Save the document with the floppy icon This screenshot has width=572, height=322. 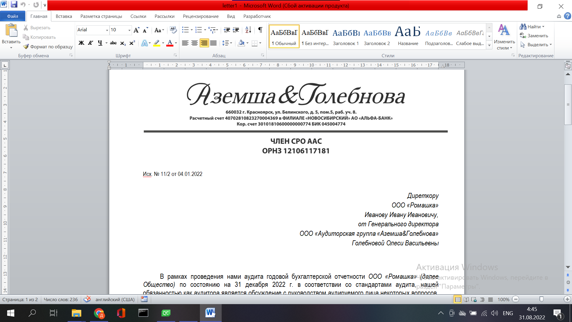14,5
